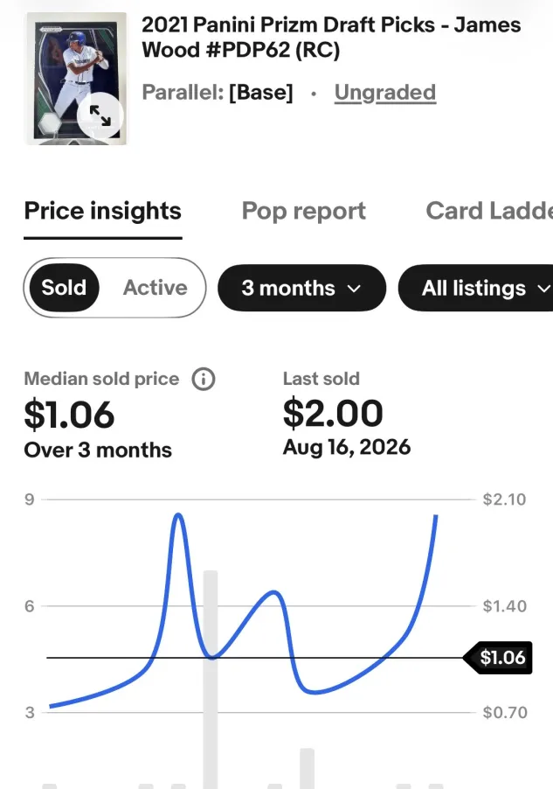
Task: Select the $1.06 median price marker
Action: (x=498, y=658)
